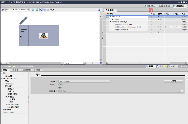Select the IO 周期 tree item

tap(12, 99)
